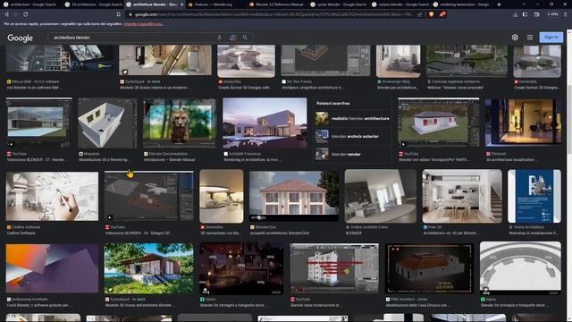Open the two-story house terracotta roof thumbnail

click(x=294, y=196)
